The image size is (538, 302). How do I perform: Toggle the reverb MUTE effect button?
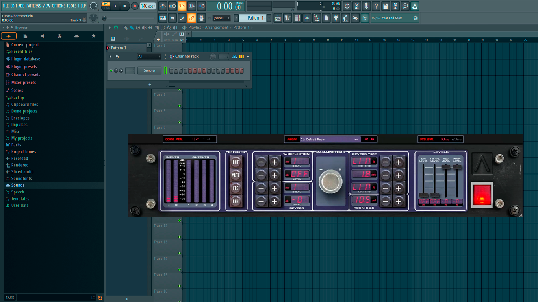236,175
